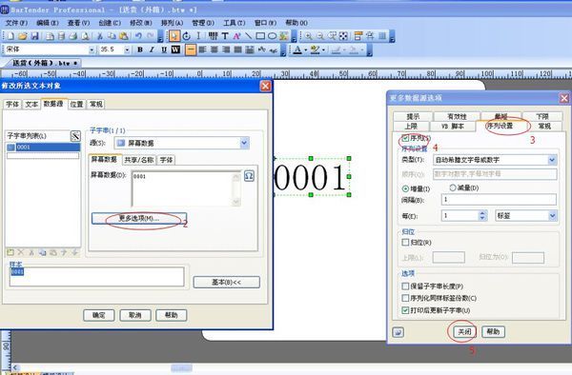572x375 pixels.
Task: Click the Print toolbar icon
Action: (73, 36)
